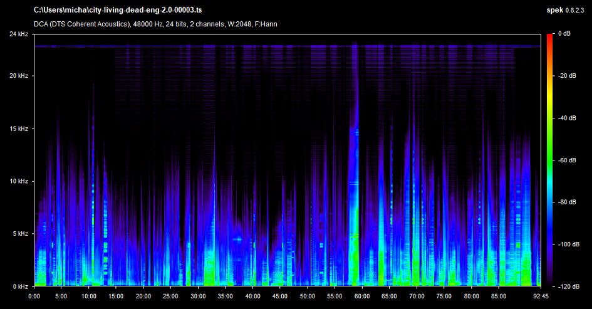Viewport: 592px width, 309px height.
Task: Click the 24 kHz frequency label
Action: click(x=18, y=33)
